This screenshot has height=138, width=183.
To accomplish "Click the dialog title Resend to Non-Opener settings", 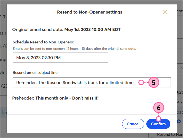I will (x=90, y=12).
